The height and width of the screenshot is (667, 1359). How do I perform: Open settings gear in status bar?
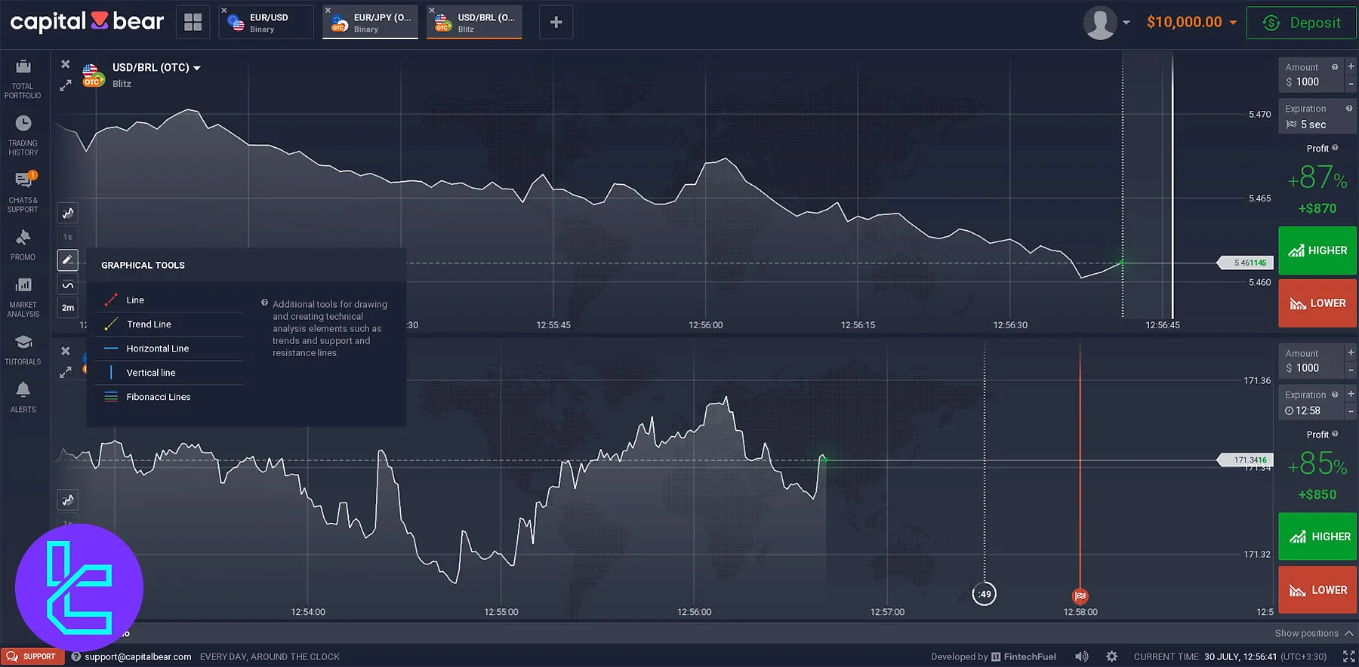(1111, 656)
